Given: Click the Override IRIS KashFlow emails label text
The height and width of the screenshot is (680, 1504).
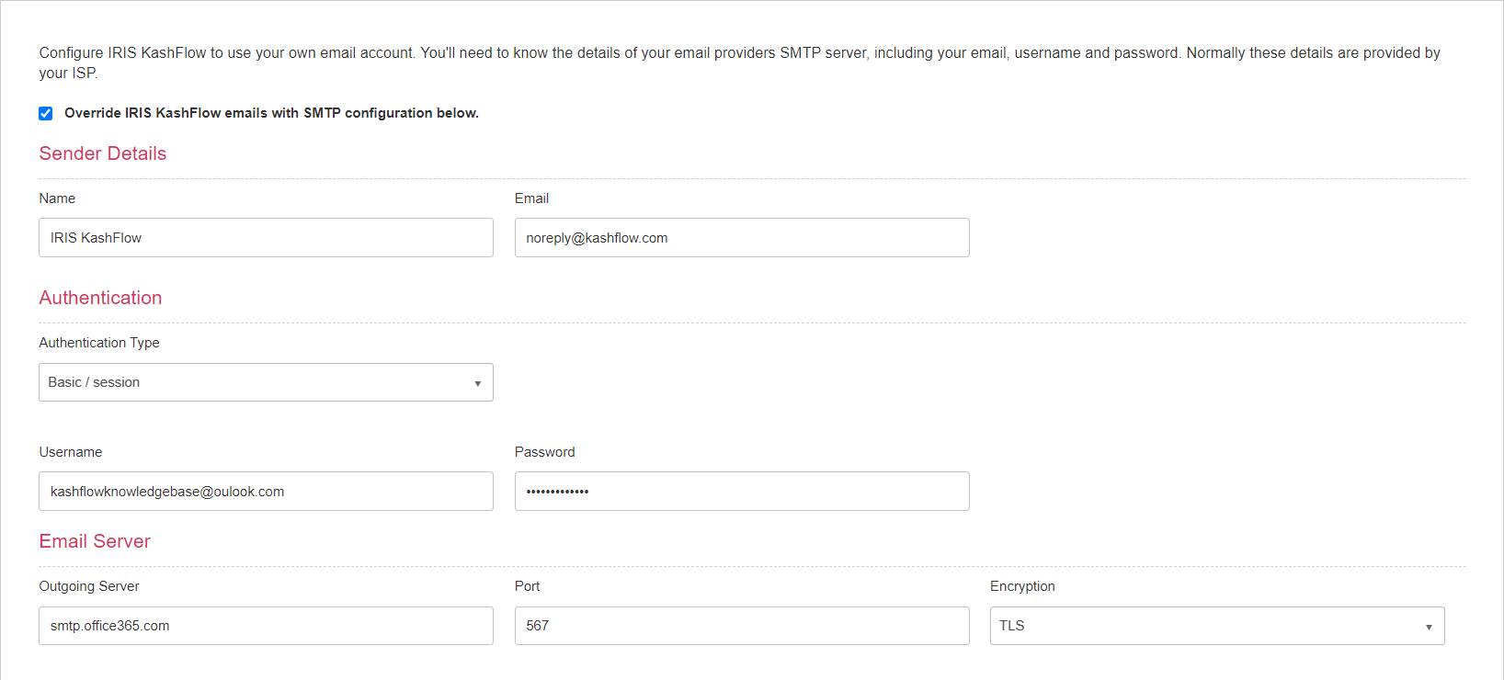Looking at the screenshot, I should 271,113.
